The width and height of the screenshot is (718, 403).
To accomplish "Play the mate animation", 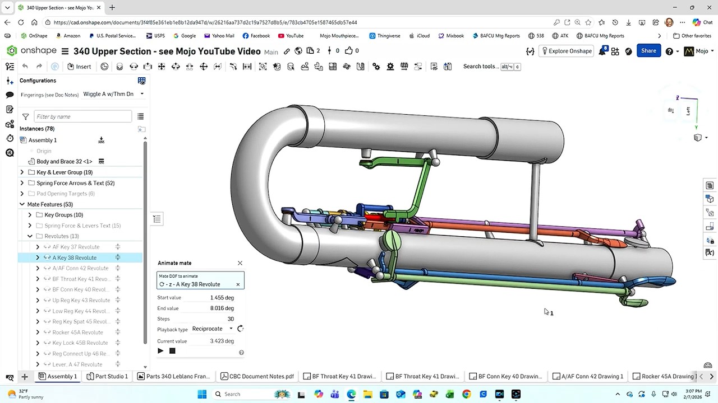I will [x=160, y=351].
